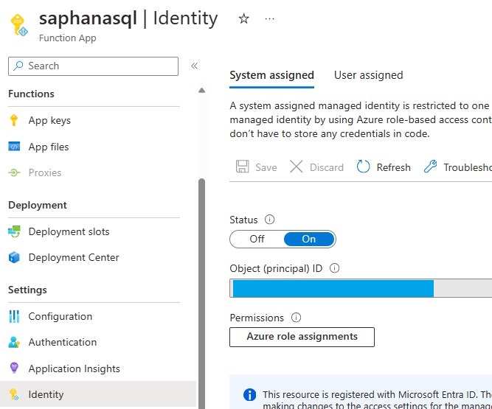Click the Object (principal) ID field
Image resolution: width=492 pixels, height=409 pixels.
pyautogui.click(x=361, y=288)
